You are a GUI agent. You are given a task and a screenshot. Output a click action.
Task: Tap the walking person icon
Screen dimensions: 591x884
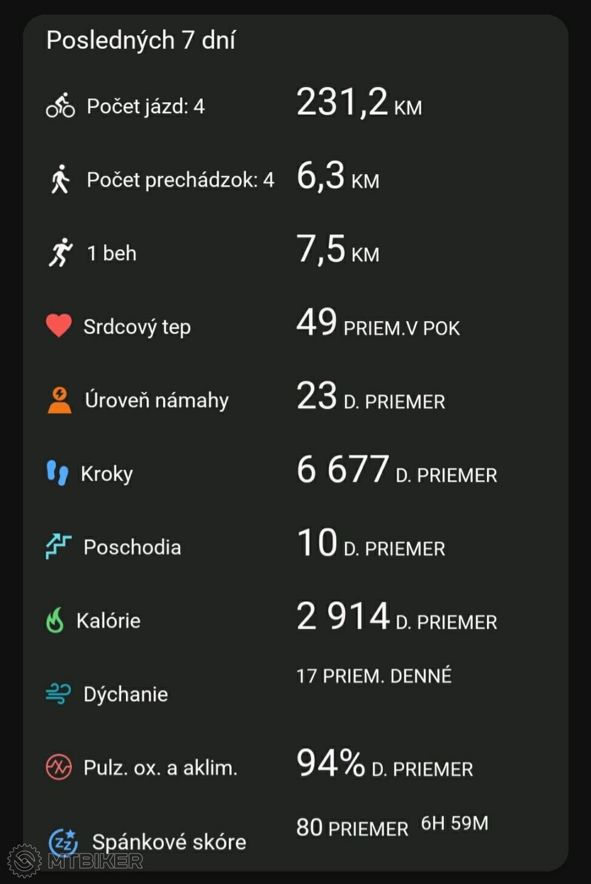pyautogui.click(x=60, y=179)
